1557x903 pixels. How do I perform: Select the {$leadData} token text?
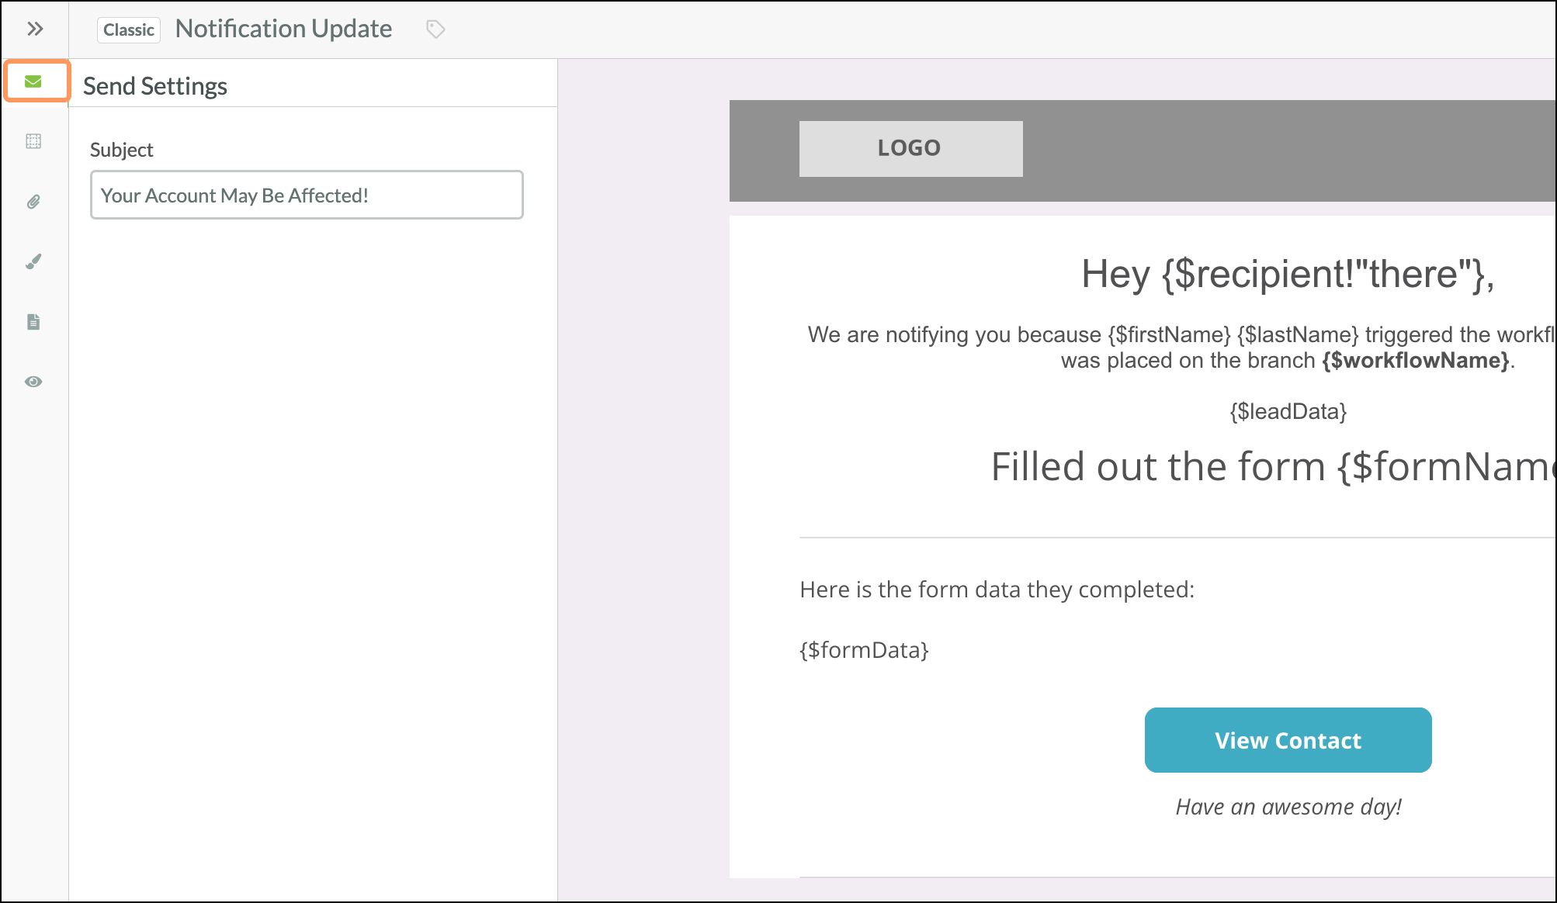coord(1288,411)
